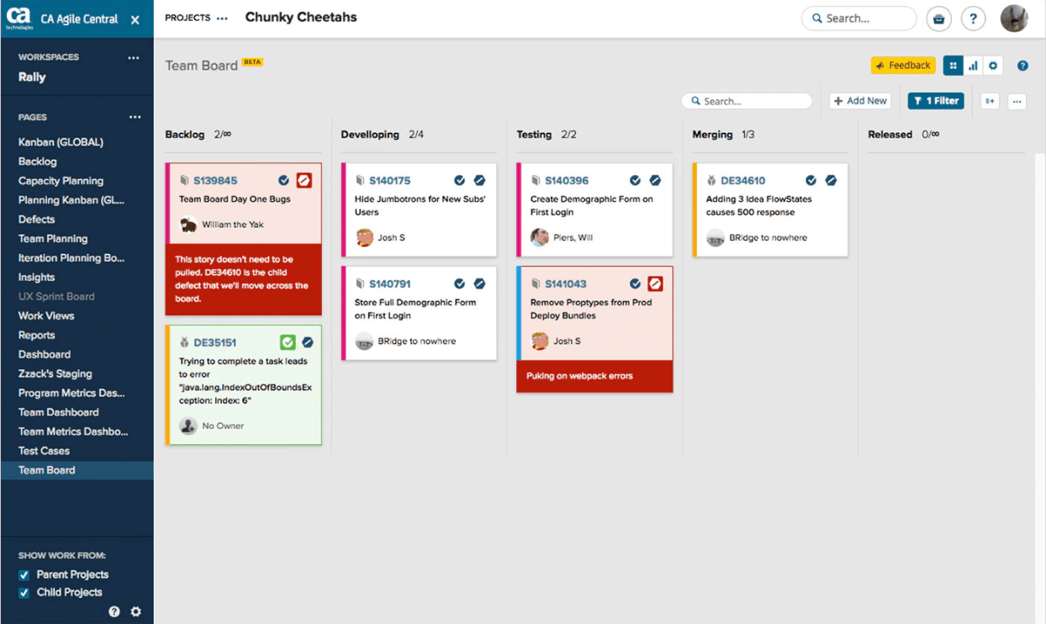
Task: Open the WORKSPACES ellipsis menu
Action: pyautogui.click(x=133, y=57)
